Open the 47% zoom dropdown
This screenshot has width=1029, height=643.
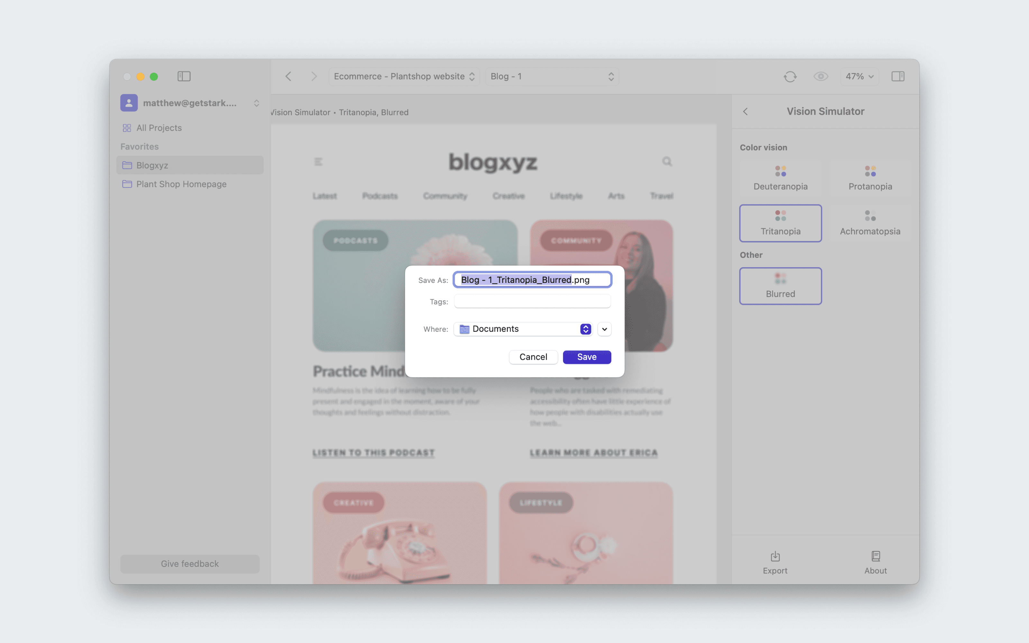[x=859, y=77]
